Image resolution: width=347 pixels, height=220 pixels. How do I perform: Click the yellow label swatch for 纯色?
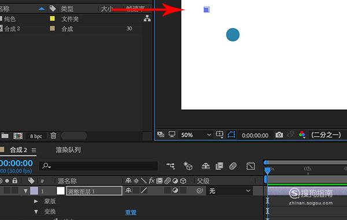(x=52, y=18)
